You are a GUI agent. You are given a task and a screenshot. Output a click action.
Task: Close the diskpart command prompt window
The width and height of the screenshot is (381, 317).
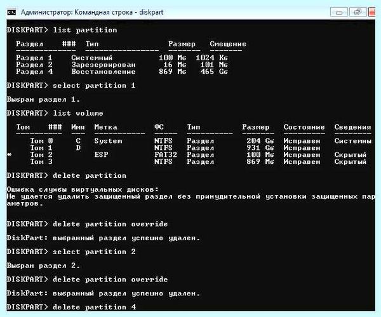pos(372,12)
